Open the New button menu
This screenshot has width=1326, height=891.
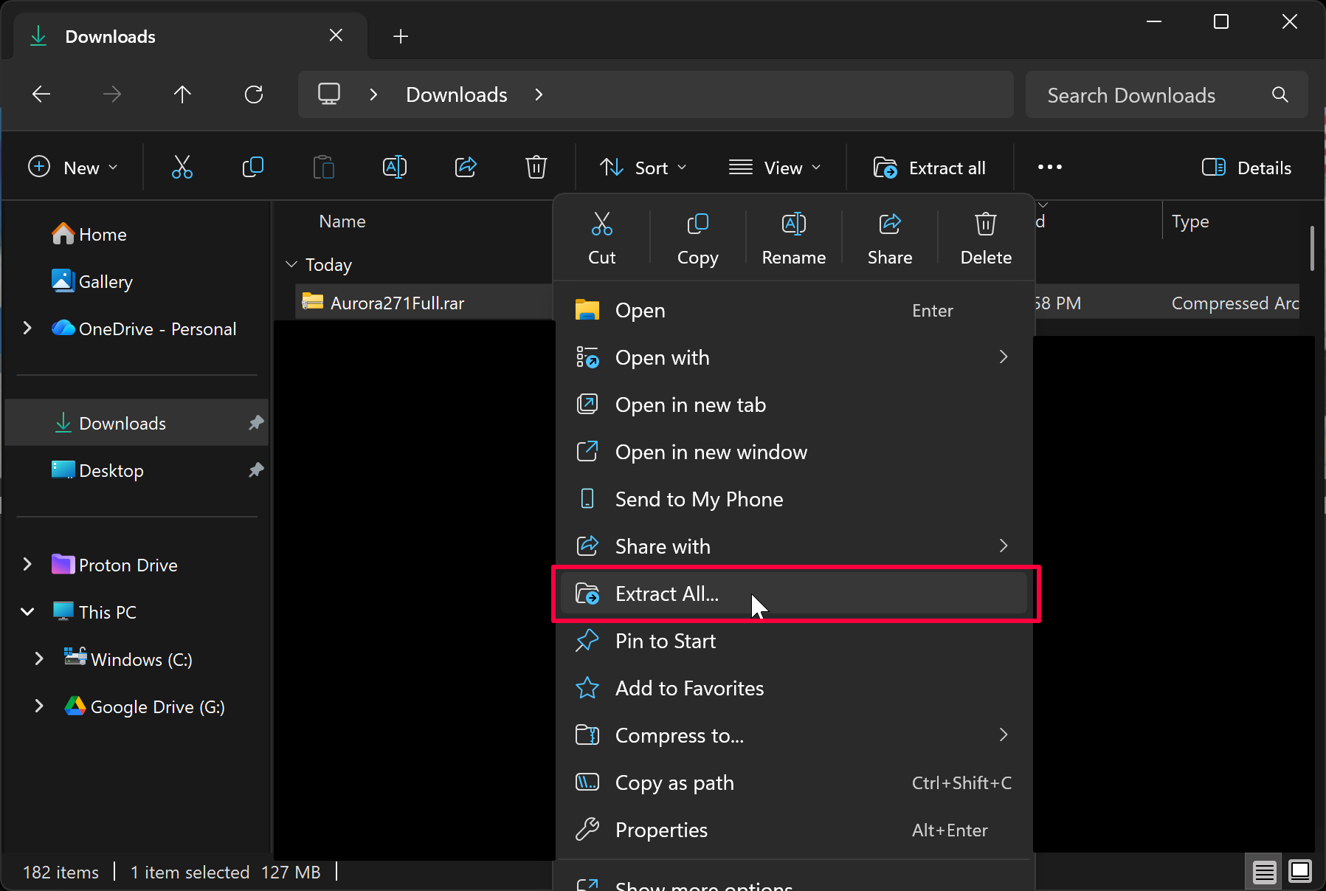73,168
